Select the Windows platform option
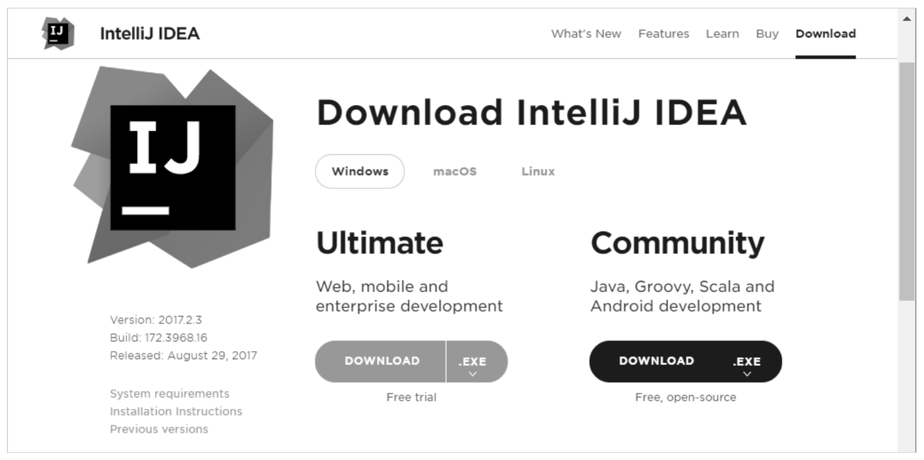 [360, 171]
